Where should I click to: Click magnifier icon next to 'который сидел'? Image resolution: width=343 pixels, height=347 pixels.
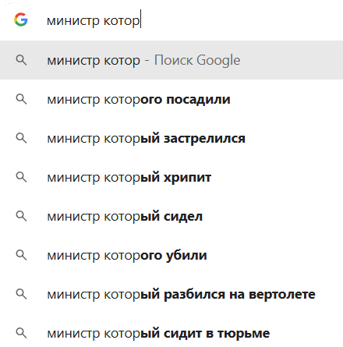coord(21,216)
